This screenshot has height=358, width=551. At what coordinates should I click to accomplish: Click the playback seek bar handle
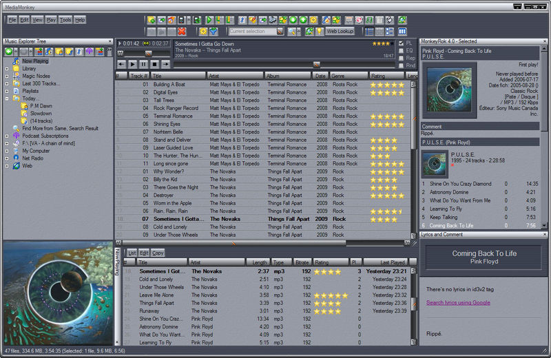tap(317, 64)
